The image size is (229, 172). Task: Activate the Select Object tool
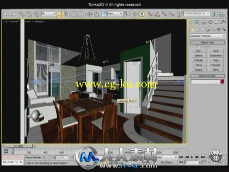coord(60,14)
